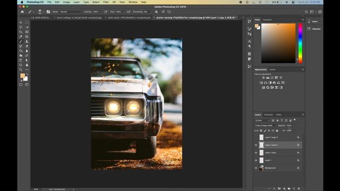Open the Image menu
The width and height of the screenshot is (340, 191).
point(66,2)
